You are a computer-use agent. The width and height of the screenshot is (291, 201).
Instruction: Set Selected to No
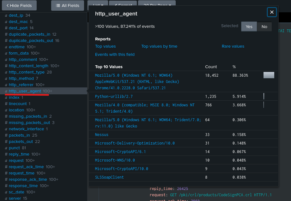(x=264, y=27)
